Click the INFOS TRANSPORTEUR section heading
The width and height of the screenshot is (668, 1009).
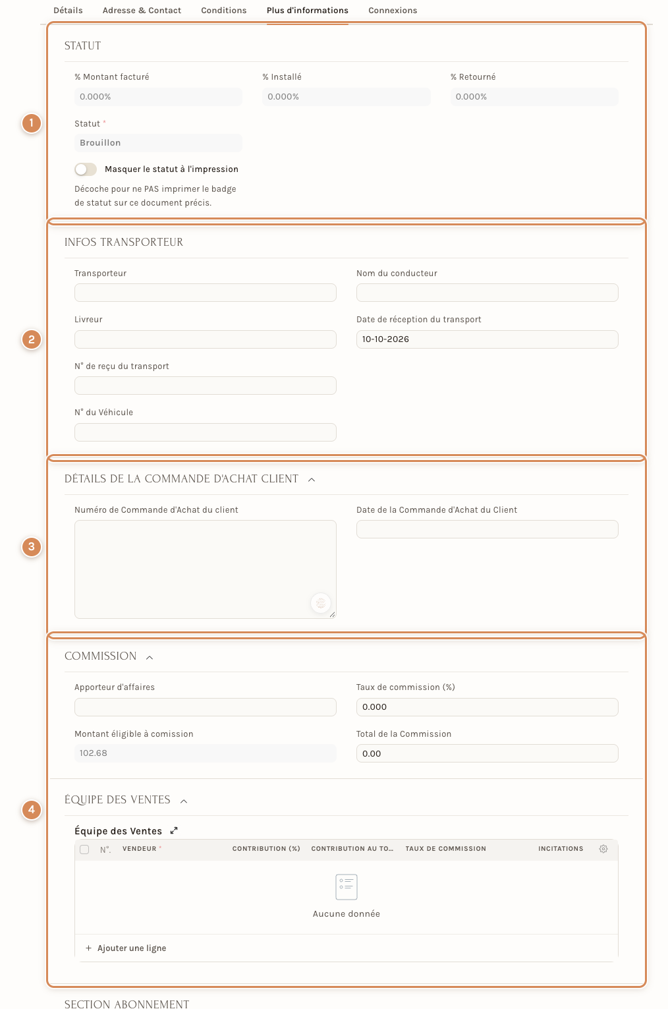point(124,243)
